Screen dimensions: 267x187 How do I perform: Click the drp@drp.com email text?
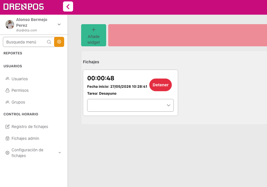(26, 30)
